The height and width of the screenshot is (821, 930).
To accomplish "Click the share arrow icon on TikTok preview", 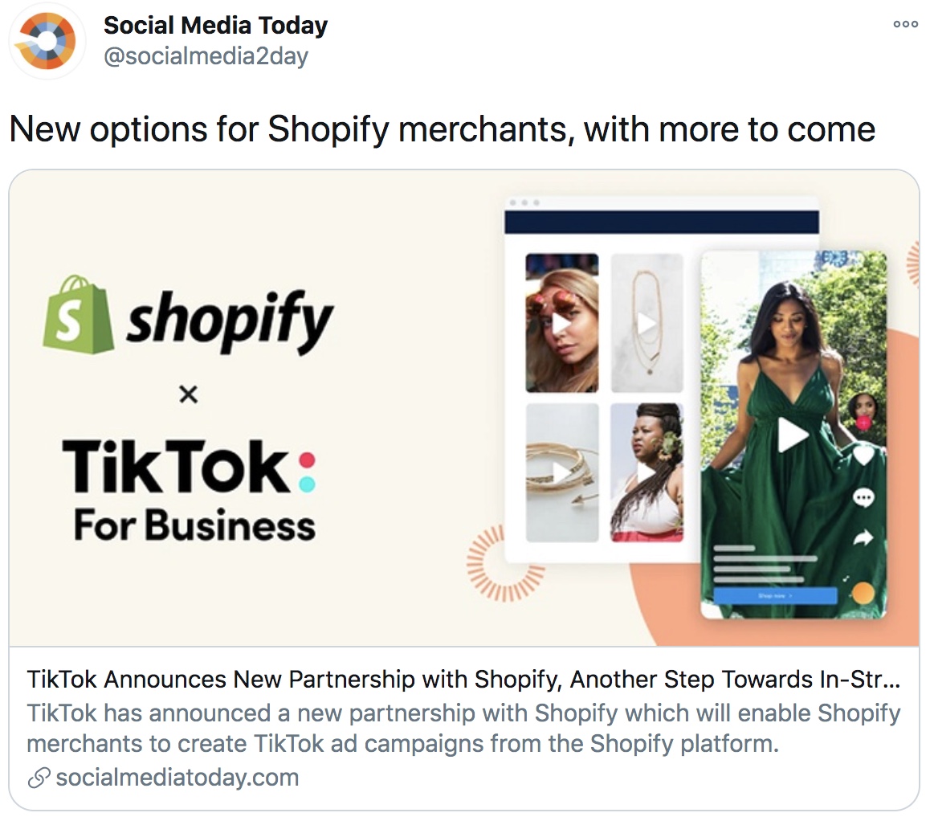I will 863,537.
